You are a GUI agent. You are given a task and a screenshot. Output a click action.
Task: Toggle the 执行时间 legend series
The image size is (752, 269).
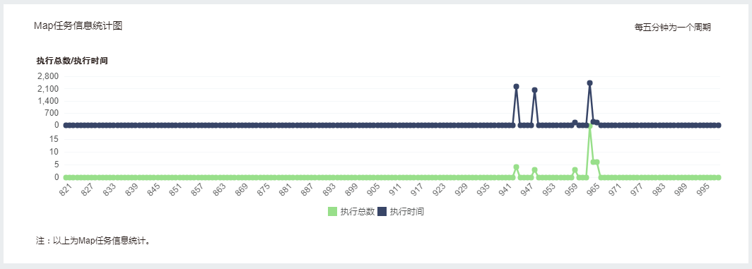coord(401,212)
